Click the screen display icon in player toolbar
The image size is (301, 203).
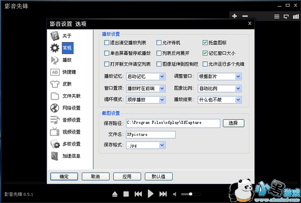[286, 17]
